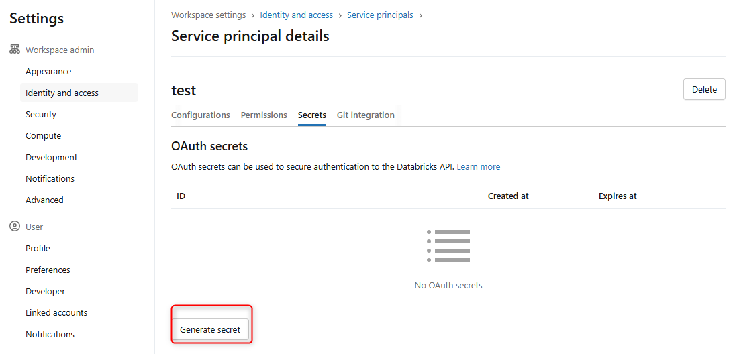
Task: Click Generate secret button
Action: (210, 330)
